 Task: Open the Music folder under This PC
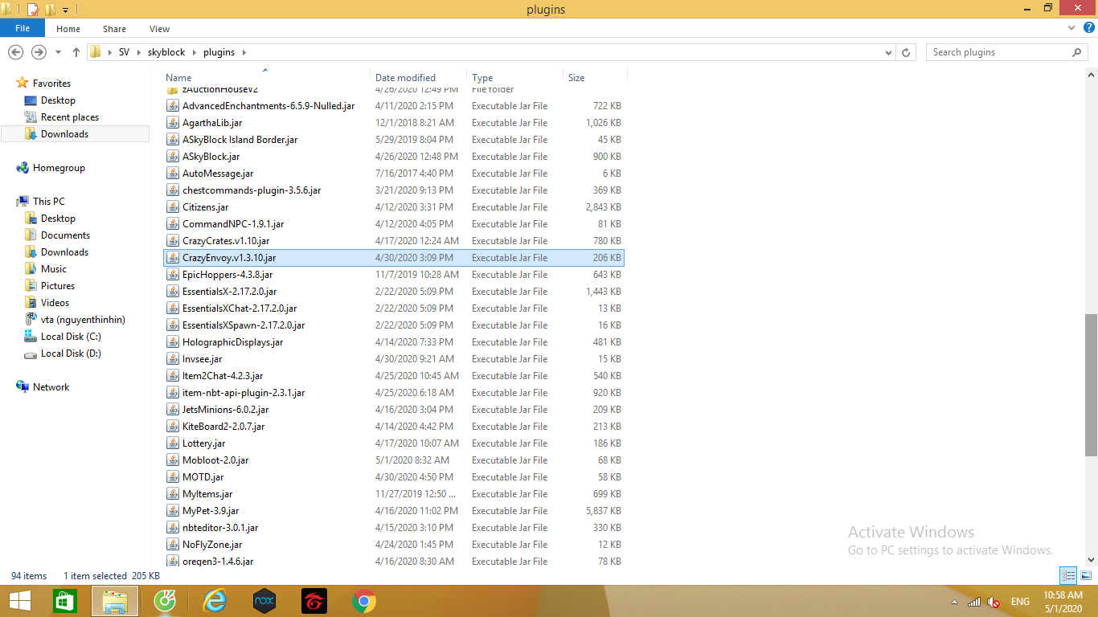(x=53, y=269)
